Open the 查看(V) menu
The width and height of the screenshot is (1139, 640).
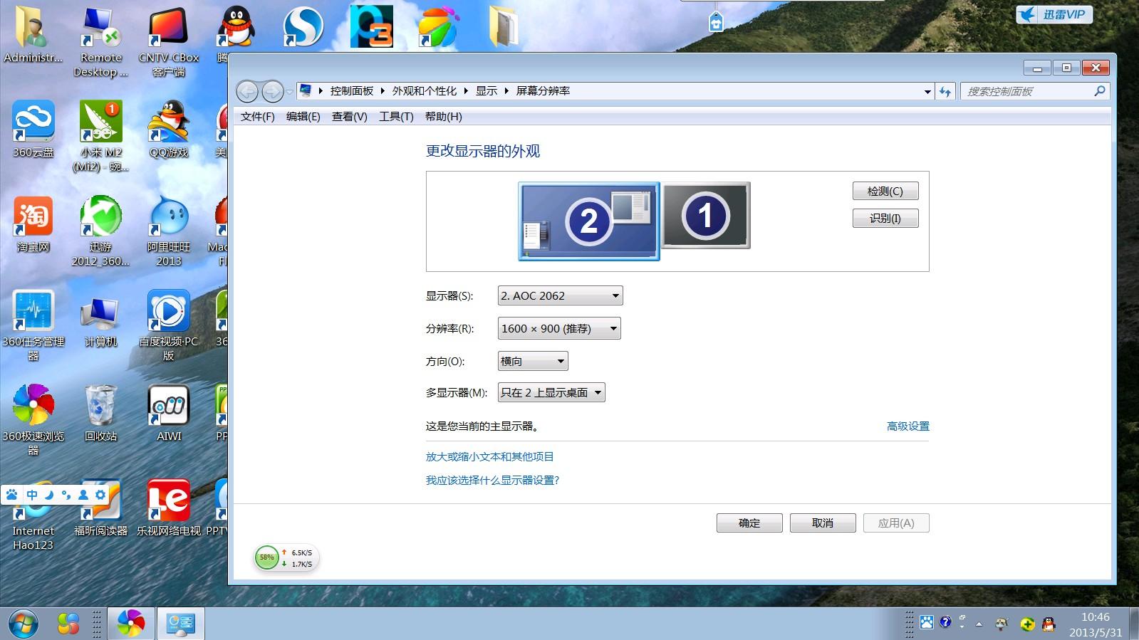click(349, 116)
